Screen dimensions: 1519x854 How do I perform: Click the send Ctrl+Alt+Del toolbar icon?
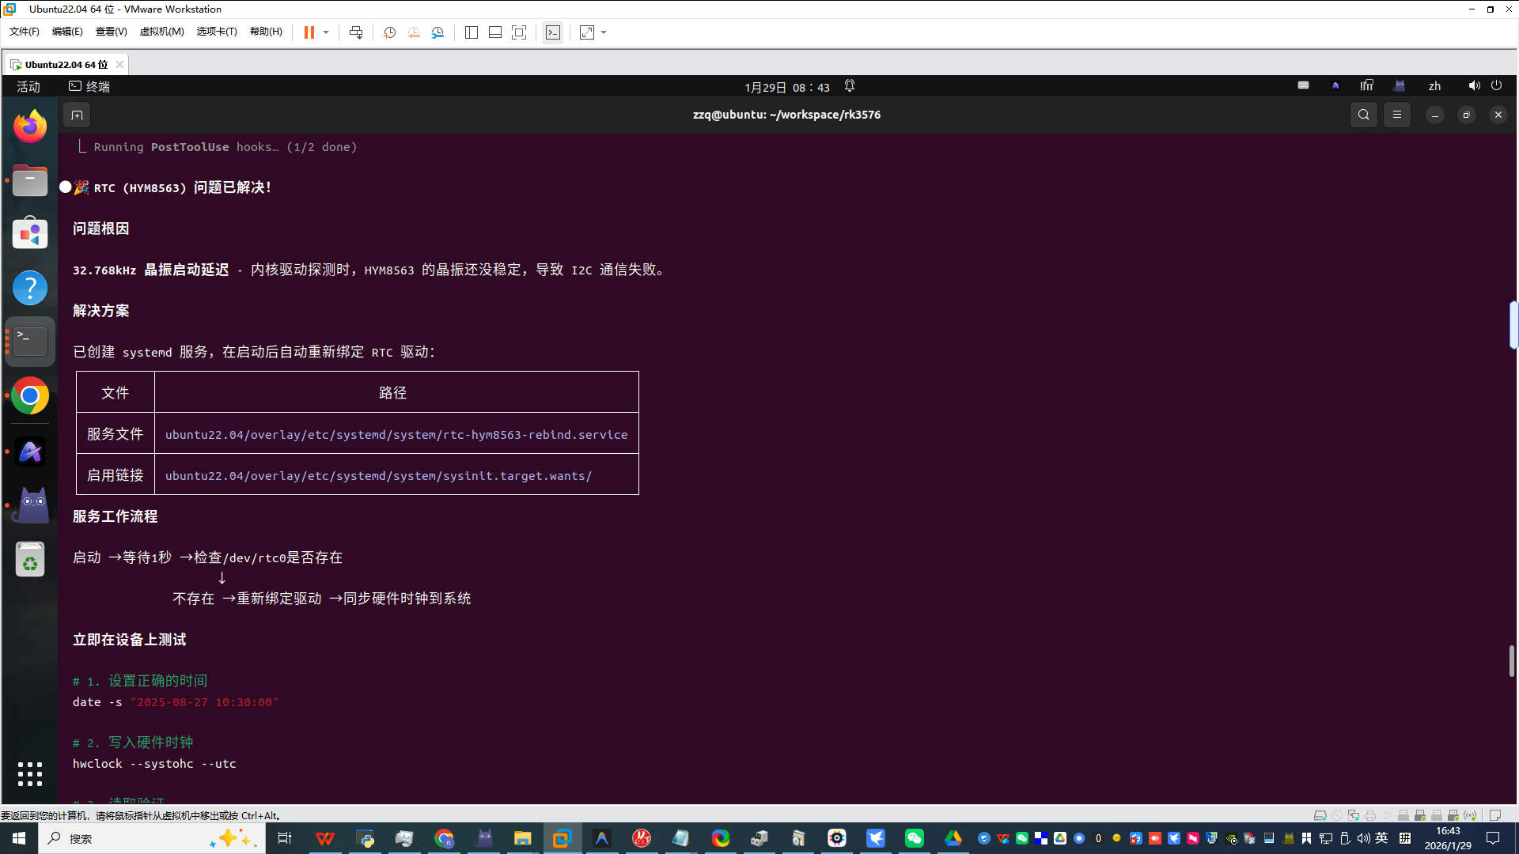[x=356, y=32]
